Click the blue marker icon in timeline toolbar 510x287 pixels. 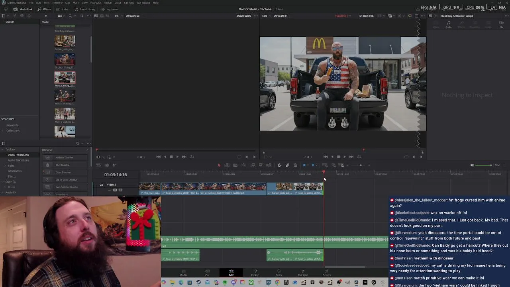tap(313, 165)
